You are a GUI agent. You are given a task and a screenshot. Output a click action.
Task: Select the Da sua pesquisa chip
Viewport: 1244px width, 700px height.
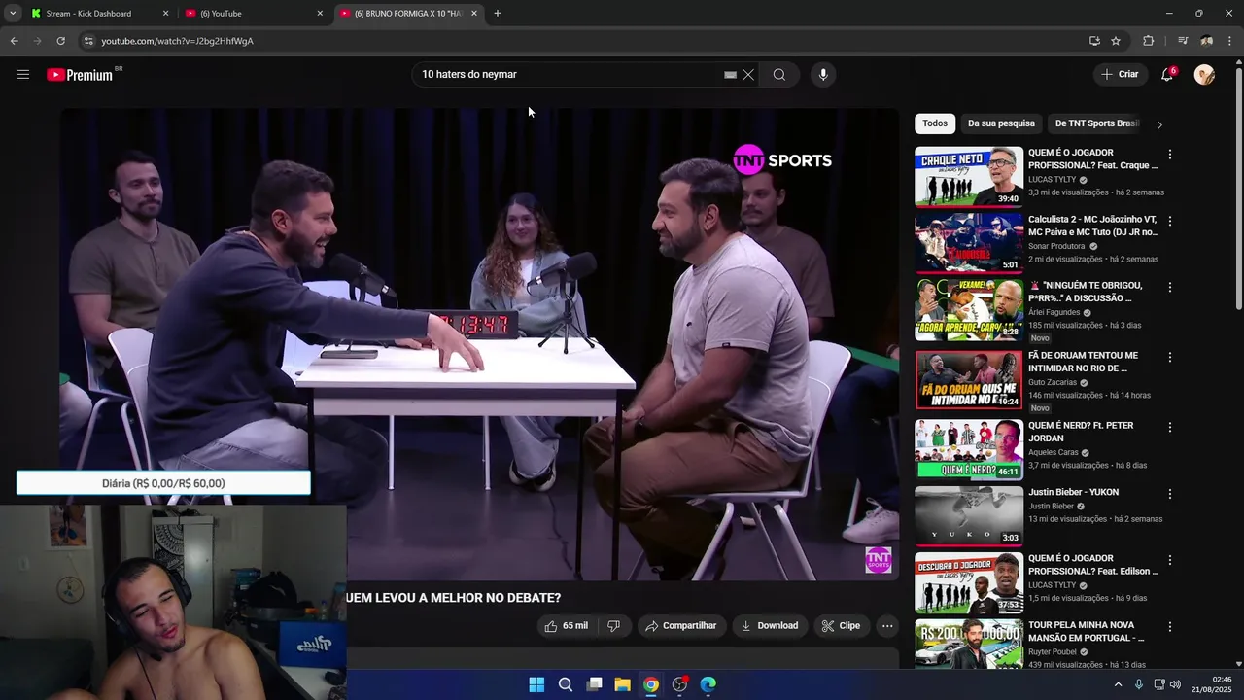pos(1001,123)
